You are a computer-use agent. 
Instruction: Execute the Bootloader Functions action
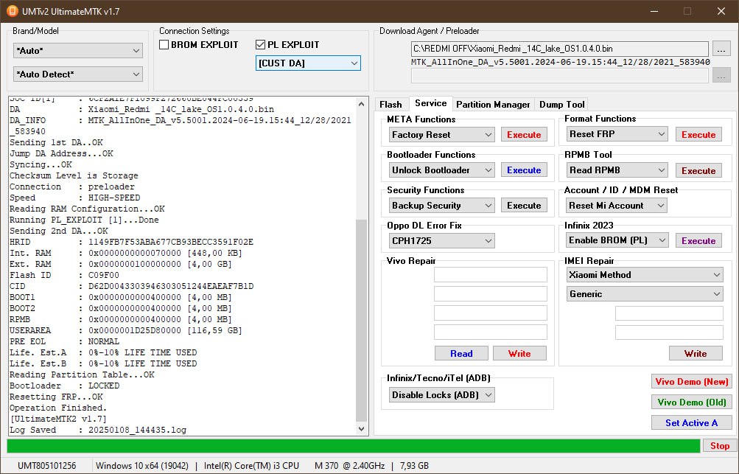point(524,170)
